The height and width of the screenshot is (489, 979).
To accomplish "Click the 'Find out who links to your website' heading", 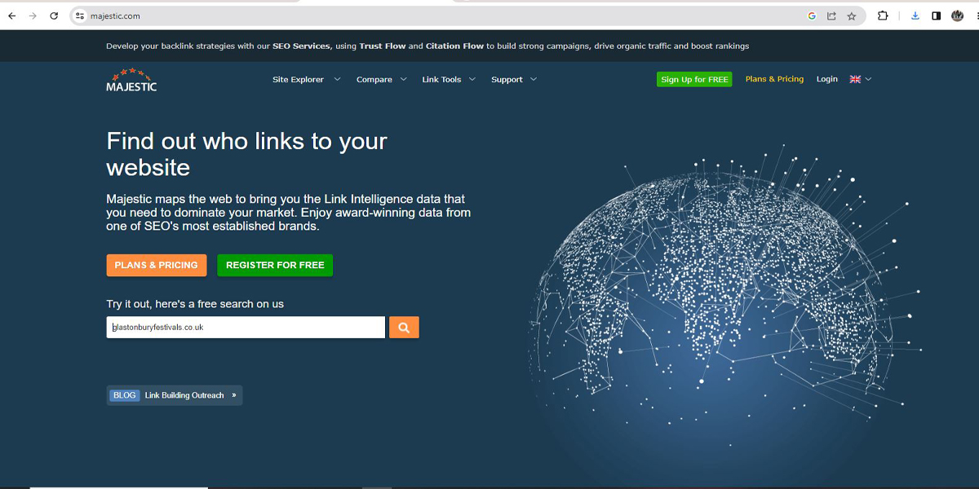I will (246, 154).
